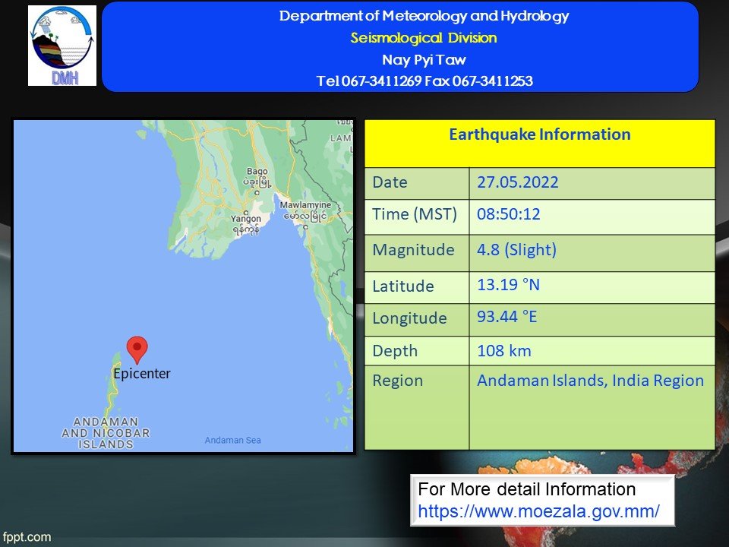Screen dimensions: 729x547
Task: Open the moezala.gov.mm website link
Action: [538, 511]
